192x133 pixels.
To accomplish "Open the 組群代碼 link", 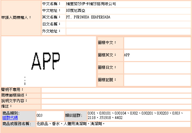I will pyautogui.click(x=10, y=118).
